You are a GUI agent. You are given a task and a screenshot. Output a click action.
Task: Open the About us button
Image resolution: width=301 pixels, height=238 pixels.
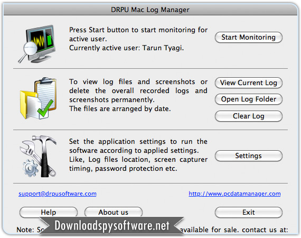[114, 213]
